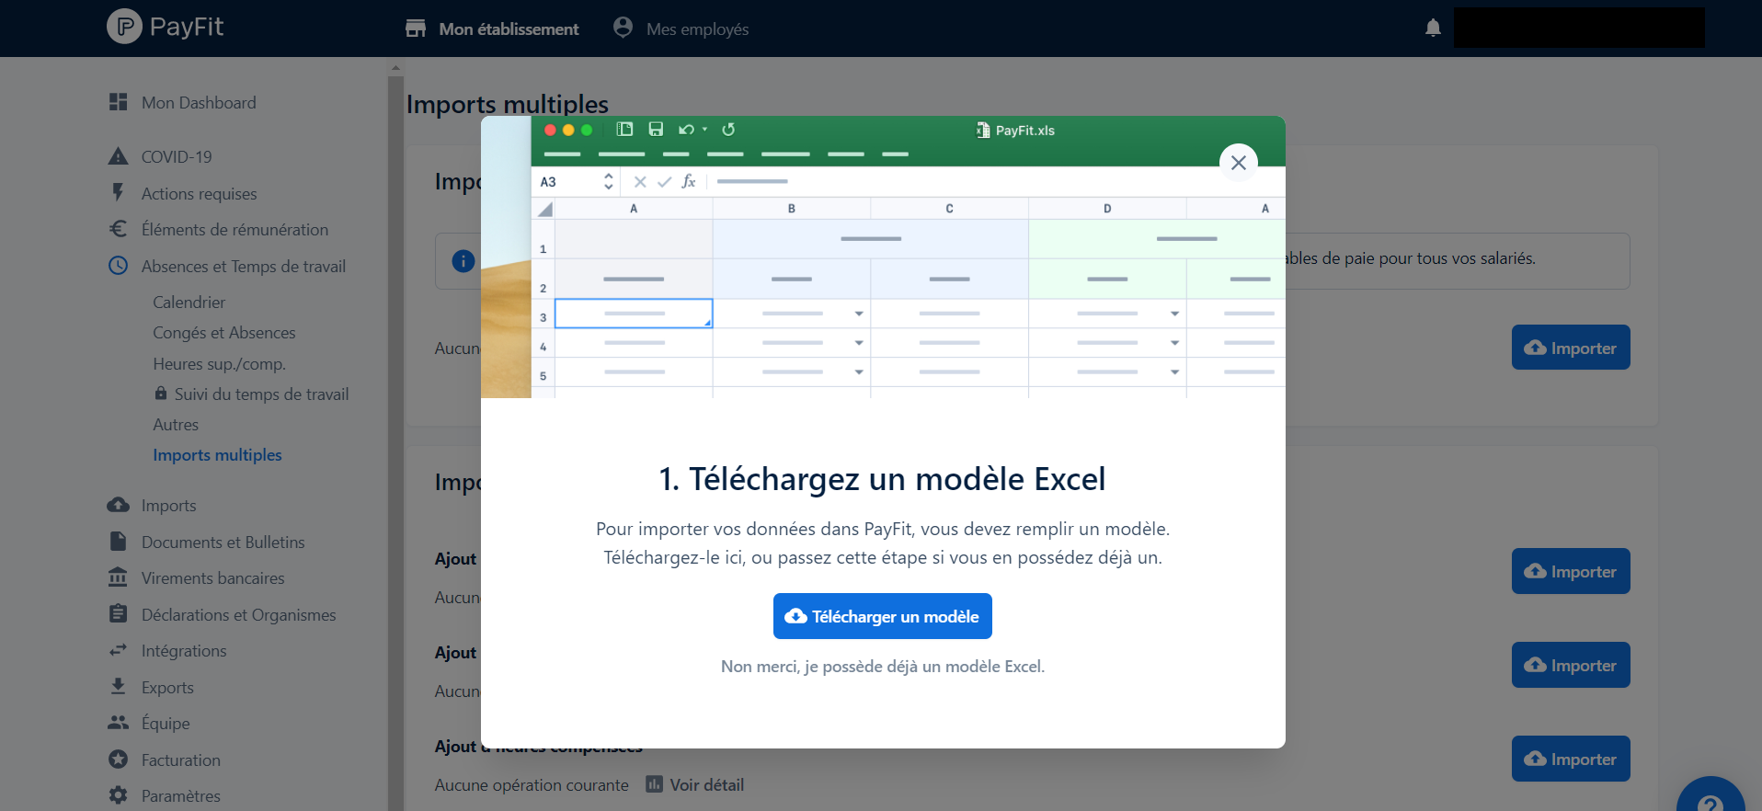The height and width of the screenshot is (811, 1762).
Task: Open Calendrier submenu item
Action: tap(189, 302)
